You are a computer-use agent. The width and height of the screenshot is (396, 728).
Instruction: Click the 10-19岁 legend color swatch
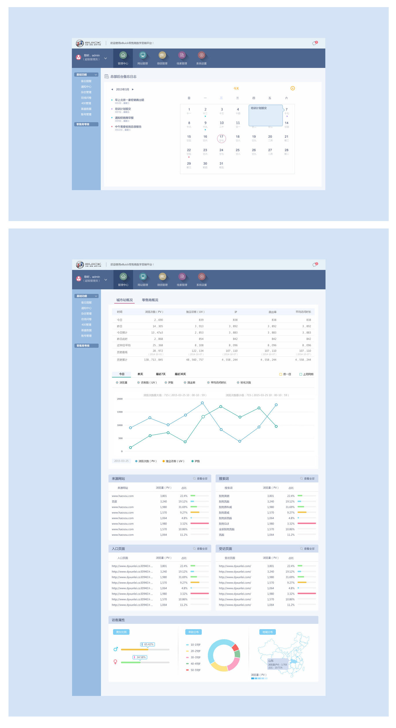click(x=187, y=645)
